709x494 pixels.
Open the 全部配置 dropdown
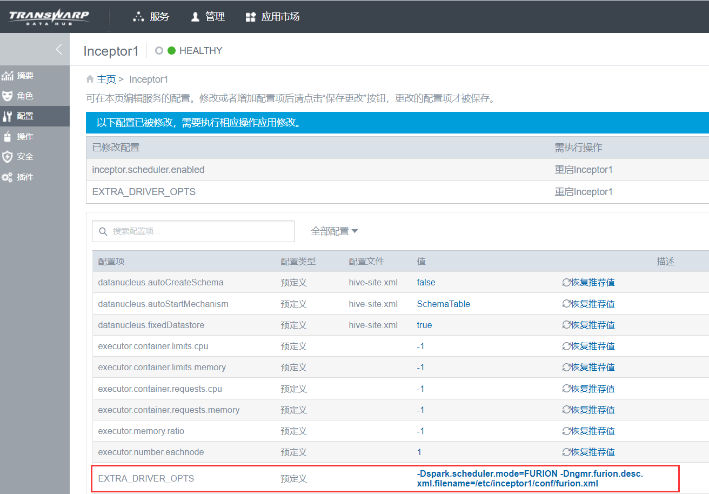[335, 231]
